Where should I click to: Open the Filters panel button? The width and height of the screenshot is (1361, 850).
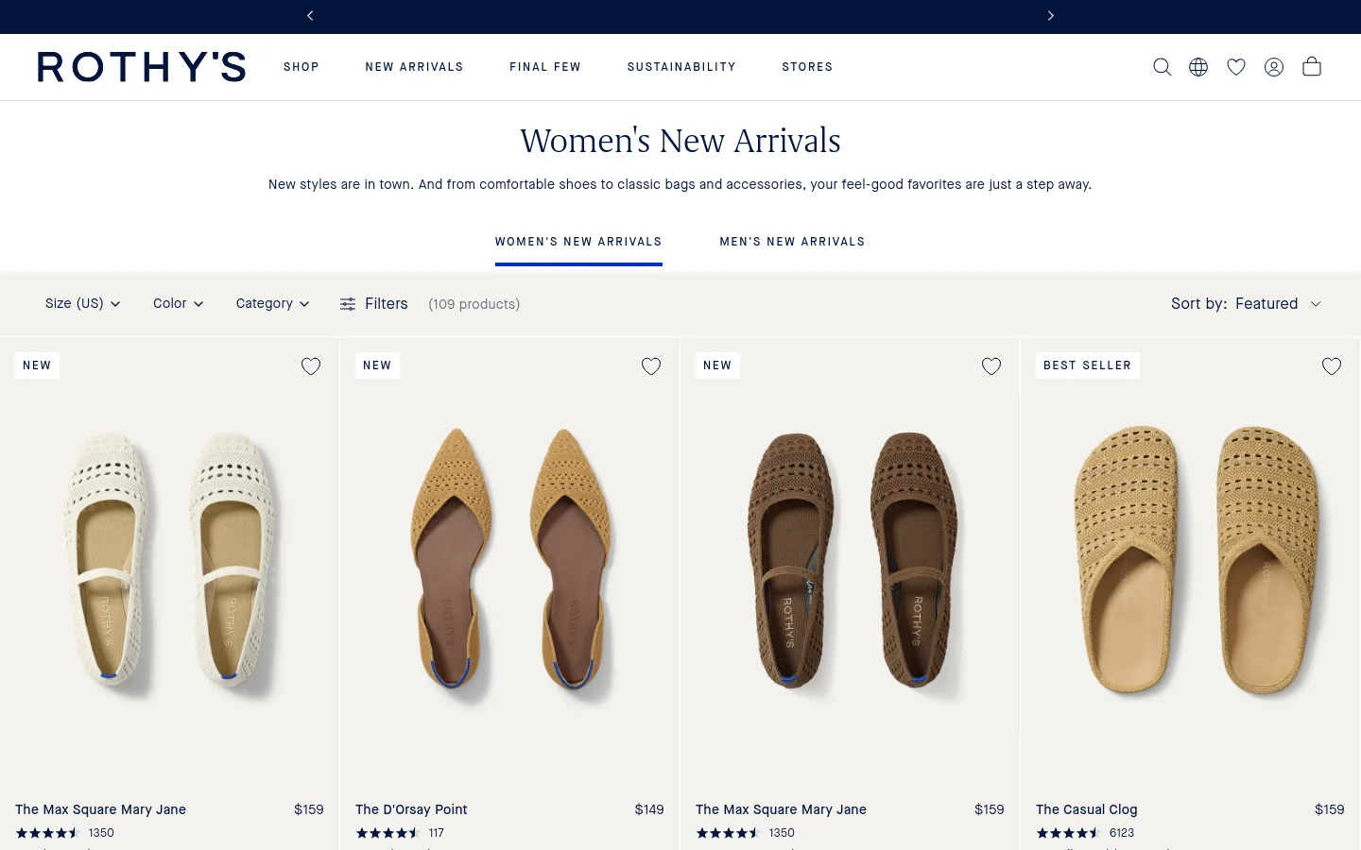(x=374, y=303)
